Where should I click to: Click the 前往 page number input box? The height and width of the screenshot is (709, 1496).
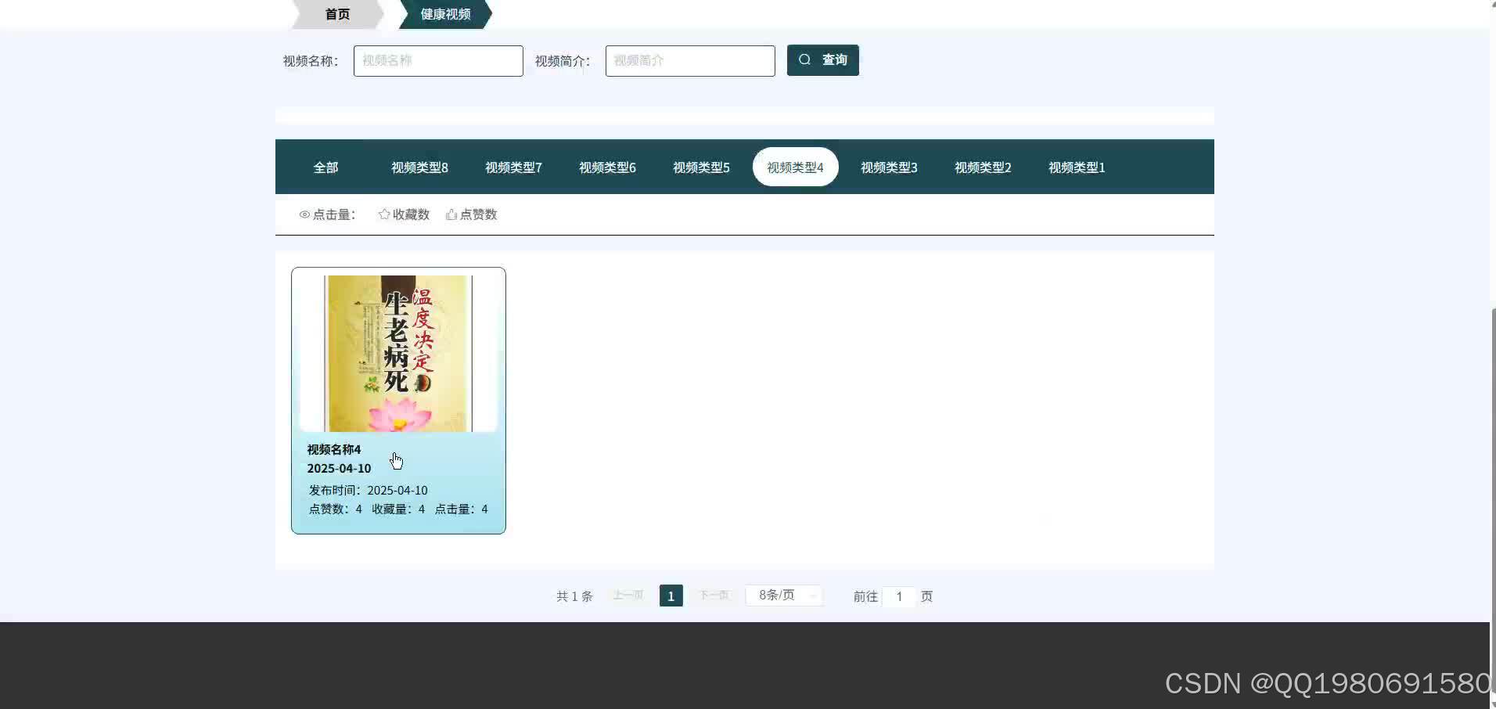coord(899,596)
